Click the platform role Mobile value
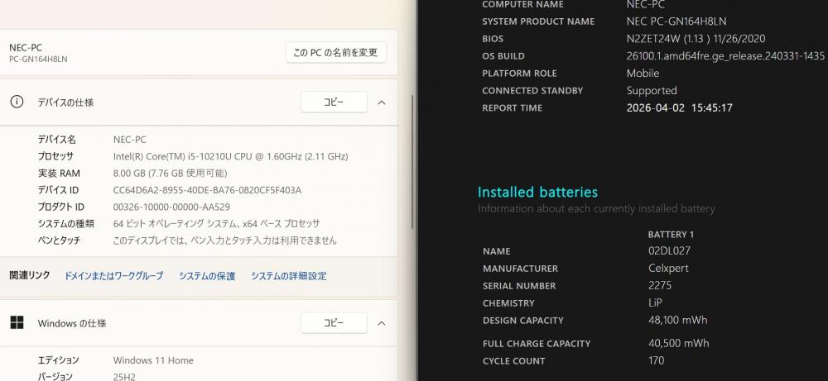 coord(643,74)
